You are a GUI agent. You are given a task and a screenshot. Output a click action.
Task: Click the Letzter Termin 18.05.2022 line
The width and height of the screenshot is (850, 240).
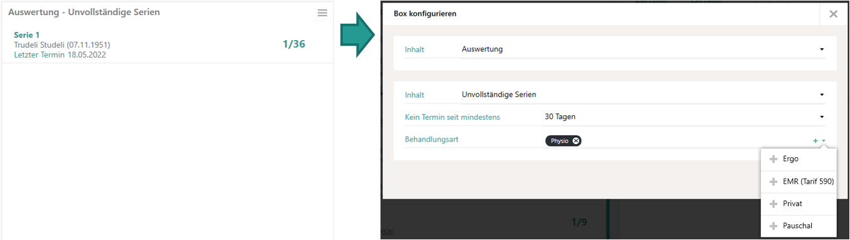pyautogui.click(x=60, y=55)
